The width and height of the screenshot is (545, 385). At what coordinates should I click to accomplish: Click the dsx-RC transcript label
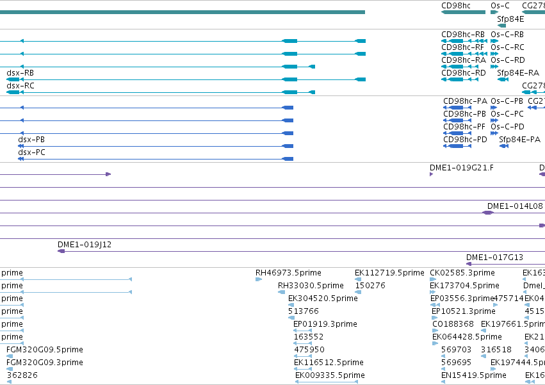click(20, 86)
